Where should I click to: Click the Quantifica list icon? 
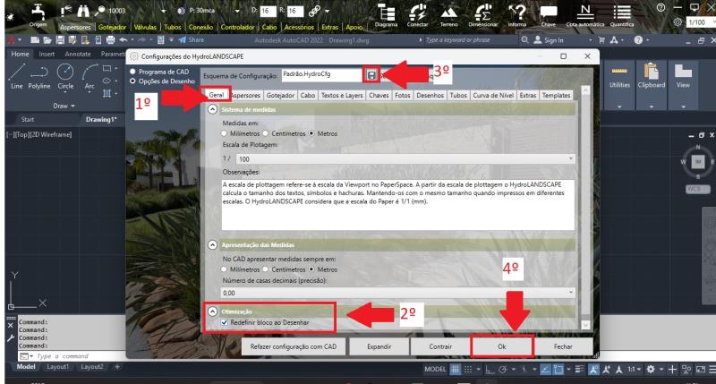[x=622, y=13]
